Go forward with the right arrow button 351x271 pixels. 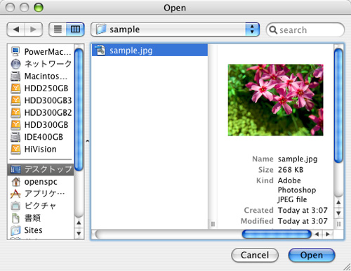coord(34,29)
